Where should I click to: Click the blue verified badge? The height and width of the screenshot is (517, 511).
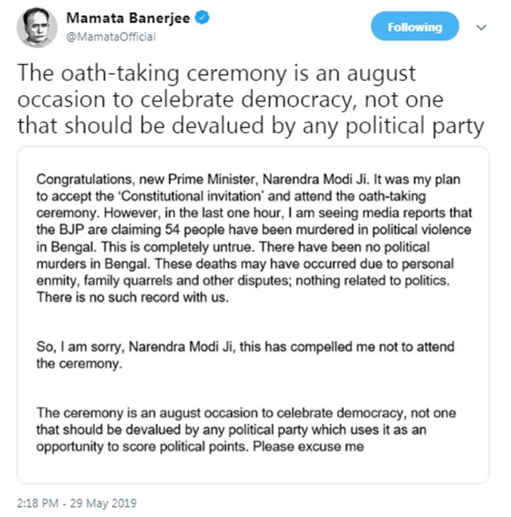click(x=203, y=18)
